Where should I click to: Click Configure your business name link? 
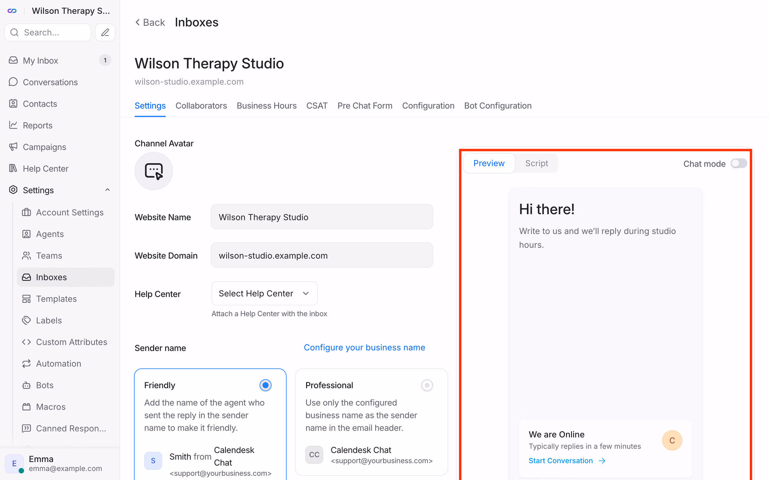click(x=364, y=347)
